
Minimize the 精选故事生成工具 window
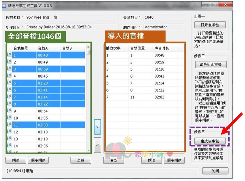[x=206, y=5]
